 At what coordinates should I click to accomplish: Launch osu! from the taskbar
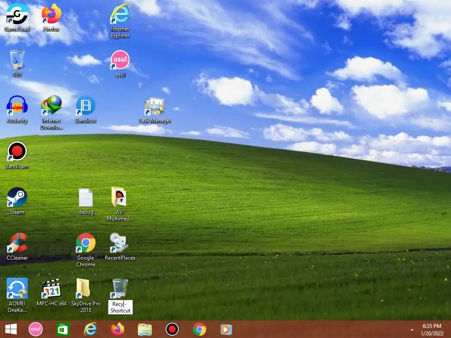(x=36, y=329)
